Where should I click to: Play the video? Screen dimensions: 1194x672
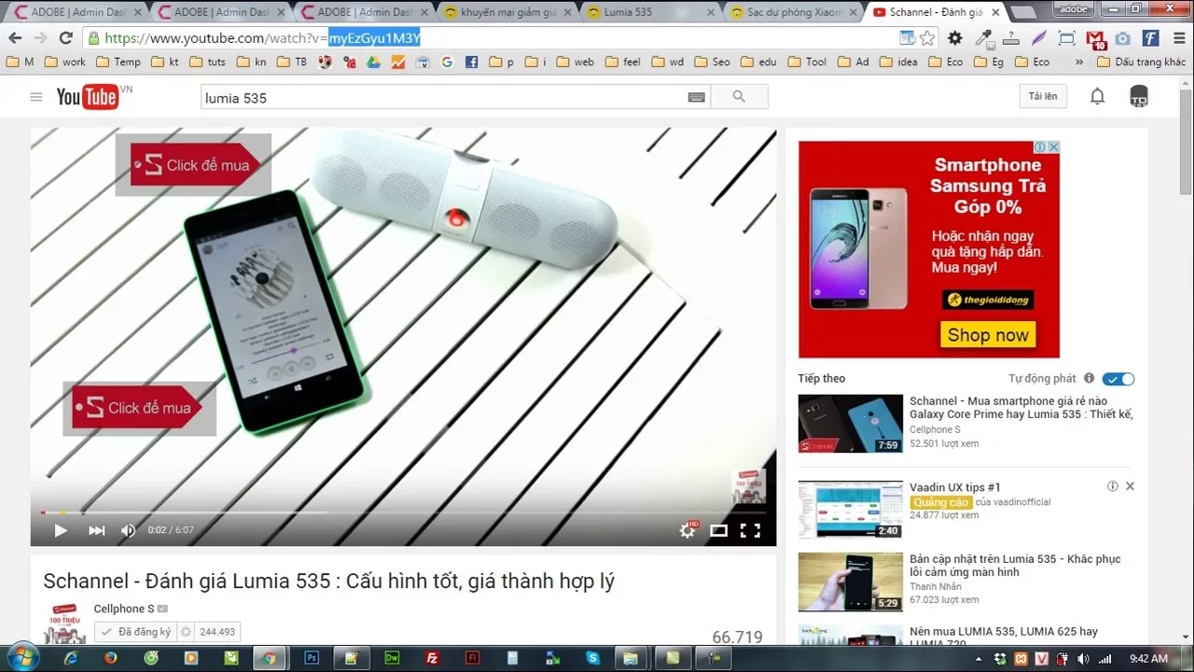click(61, 530)
